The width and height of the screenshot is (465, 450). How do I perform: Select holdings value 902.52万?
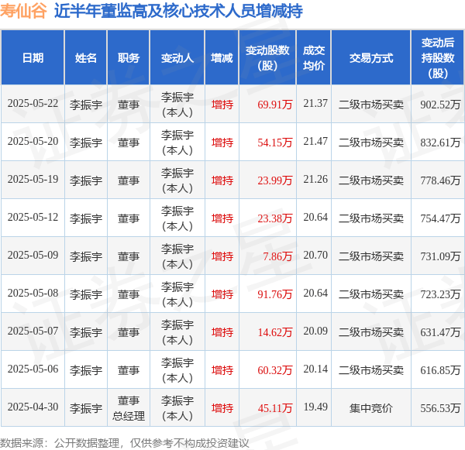(440, 105)
